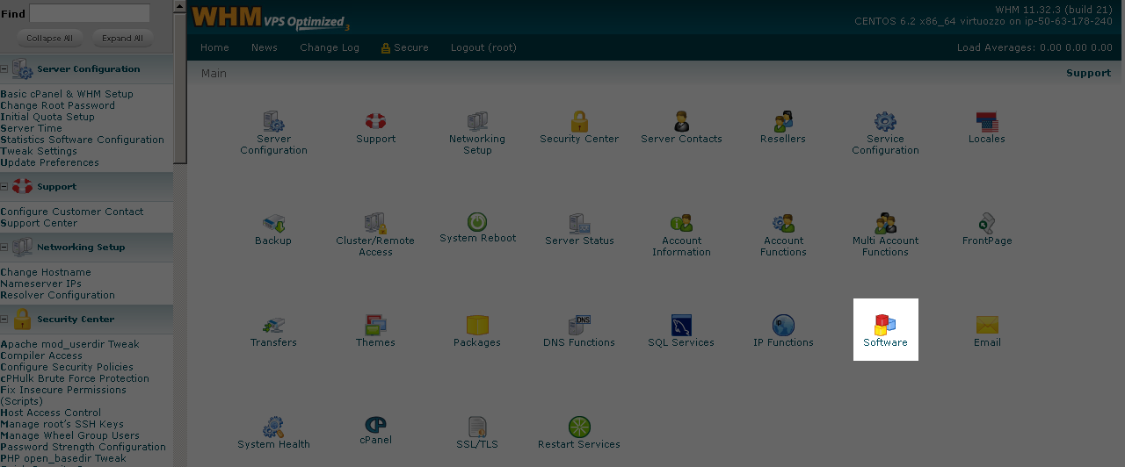Click the System Reboot power icon
Screen dimensions: 1125x467
477,222
